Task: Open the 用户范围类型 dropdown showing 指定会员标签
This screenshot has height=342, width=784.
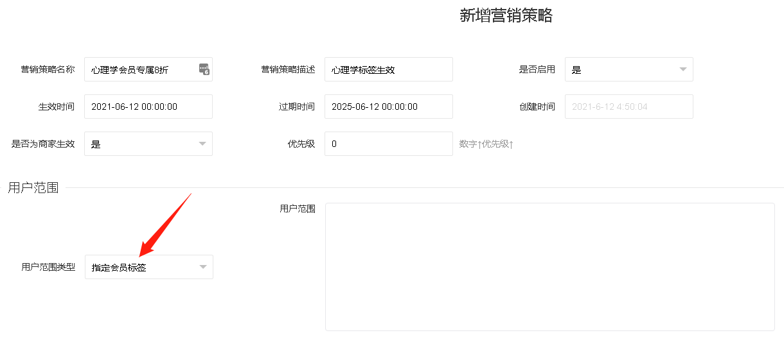Action: [x=148, y=267]
